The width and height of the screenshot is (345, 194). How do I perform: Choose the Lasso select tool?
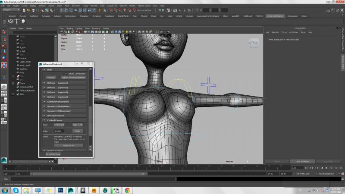tap(4, 40)
